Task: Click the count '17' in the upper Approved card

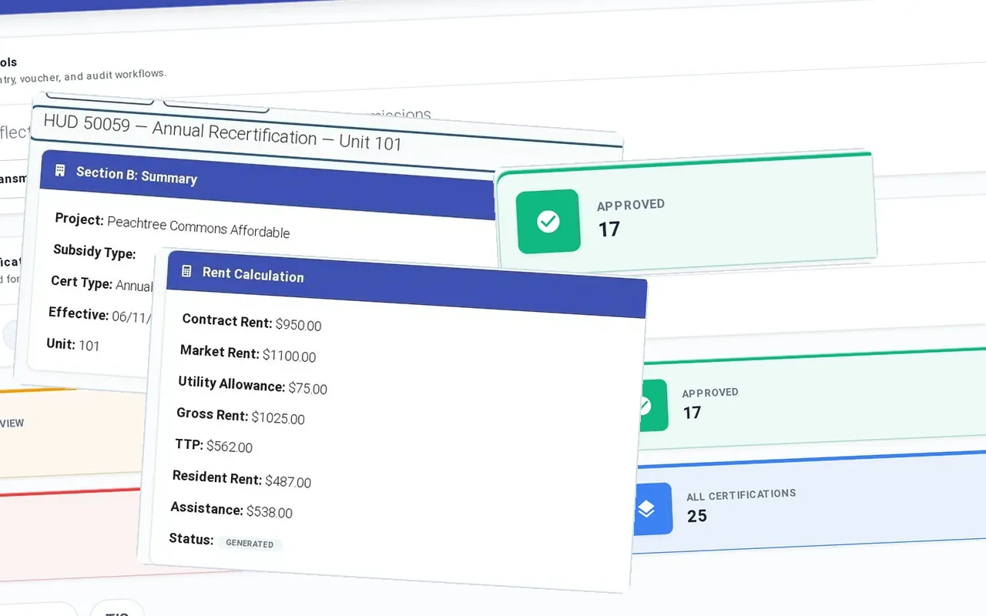Action: click(609, 229)
